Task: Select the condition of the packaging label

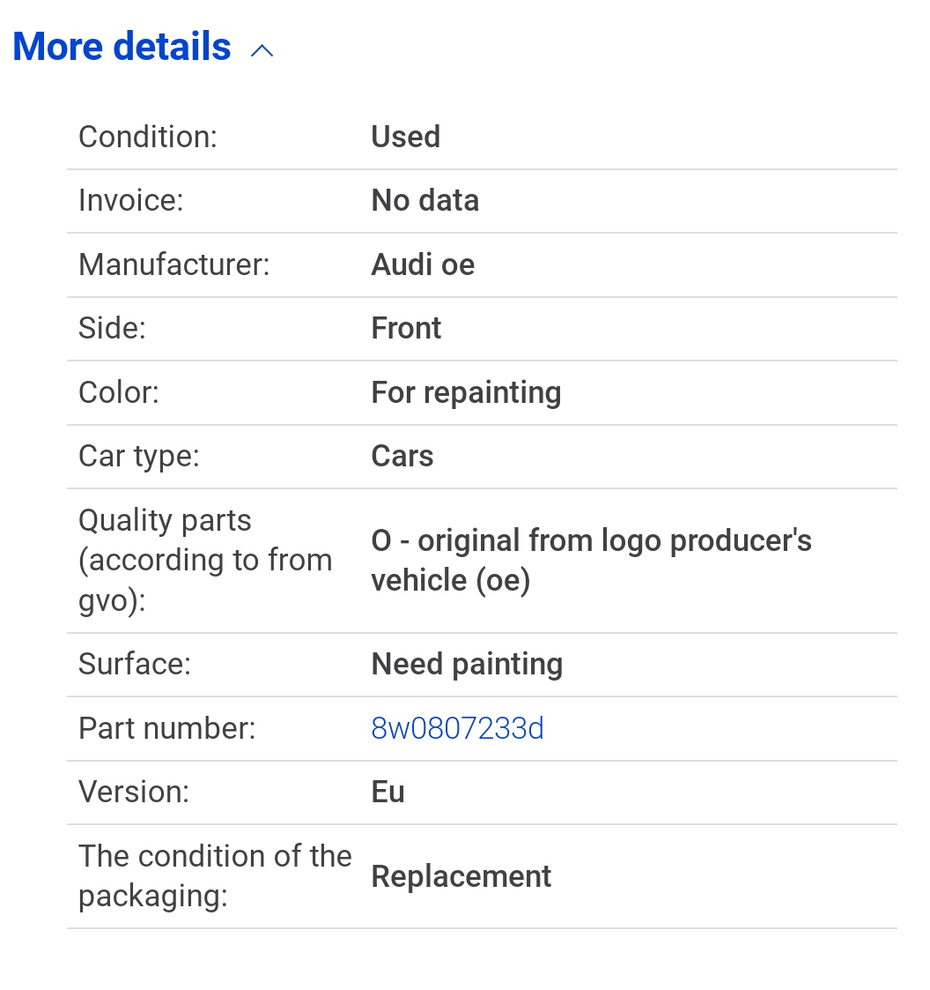Action: point(215,876)
